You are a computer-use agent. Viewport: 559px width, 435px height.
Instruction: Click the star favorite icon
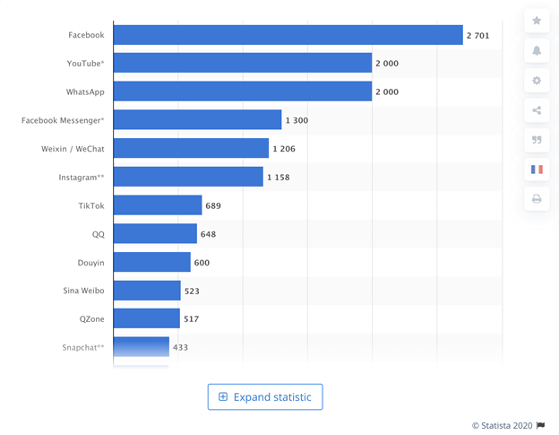[537, 21]
